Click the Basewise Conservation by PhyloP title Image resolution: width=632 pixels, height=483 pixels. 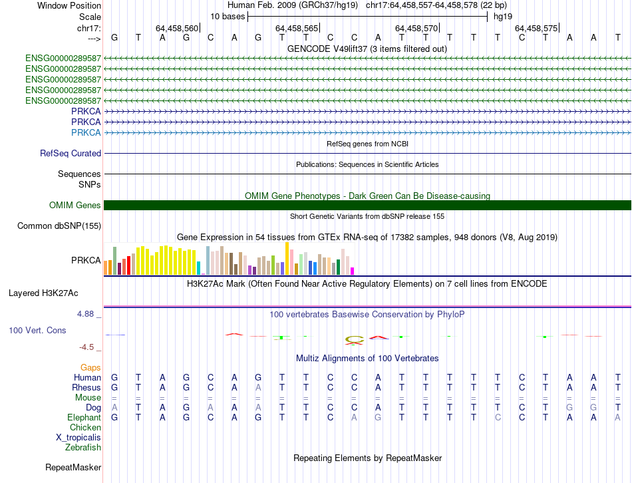(x=367, y=315)
